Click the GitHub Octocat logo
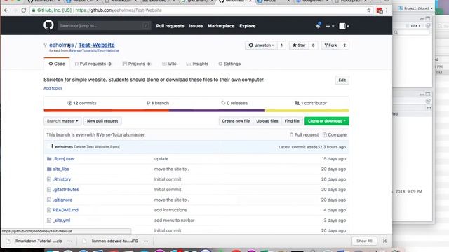 pos(48,25)
